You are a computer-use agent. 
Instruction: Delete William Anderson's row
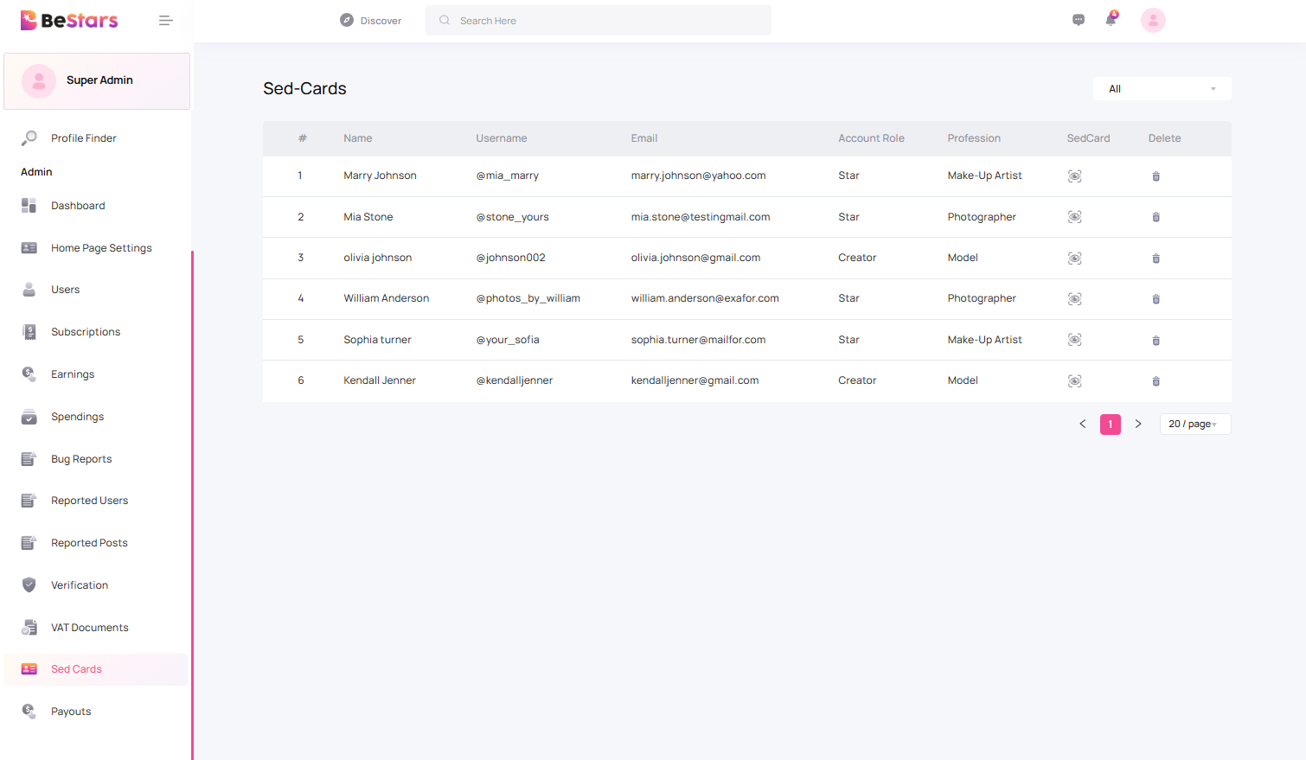pos(1156,299)
